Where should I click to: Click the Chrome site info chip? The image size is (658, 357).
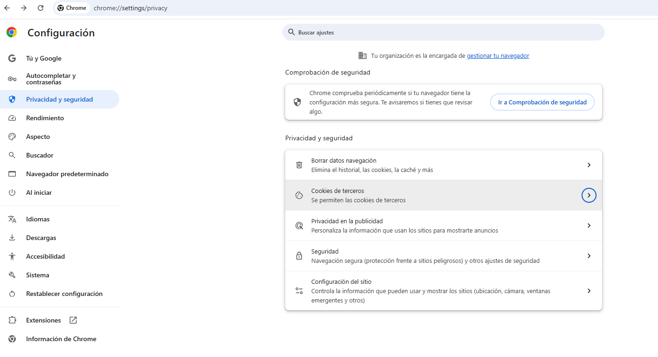72,8
